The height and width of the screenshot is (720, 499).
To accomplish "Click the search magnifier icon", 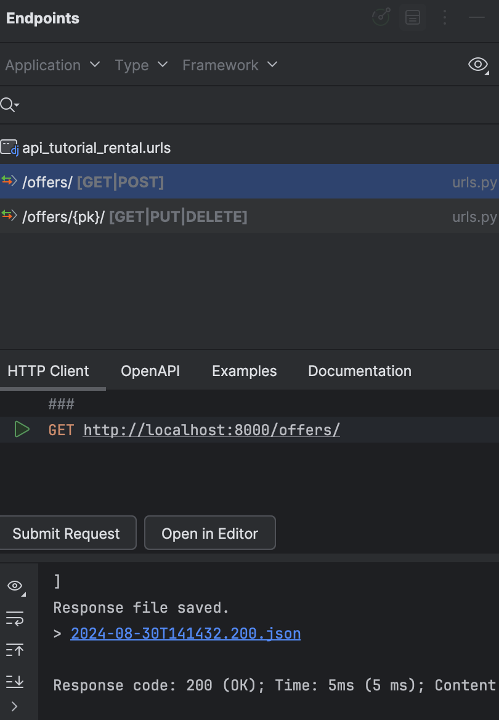I will 9,104.
